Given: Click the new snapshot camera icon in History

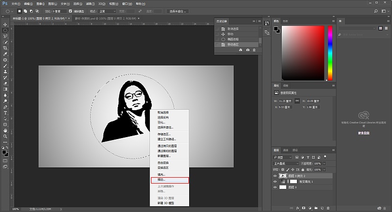Looking at the screenshot, I should (x=247, y=50).
